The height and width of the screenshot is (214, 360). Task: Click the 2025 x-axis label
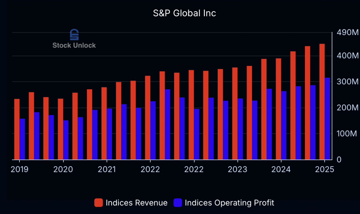pyautogui.click(x=324, y=170)
